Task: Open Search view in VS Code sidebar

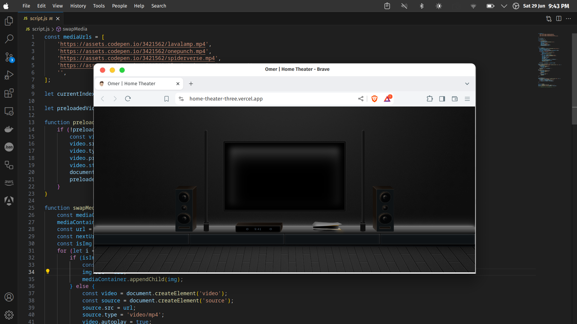Action: (9, 39)
